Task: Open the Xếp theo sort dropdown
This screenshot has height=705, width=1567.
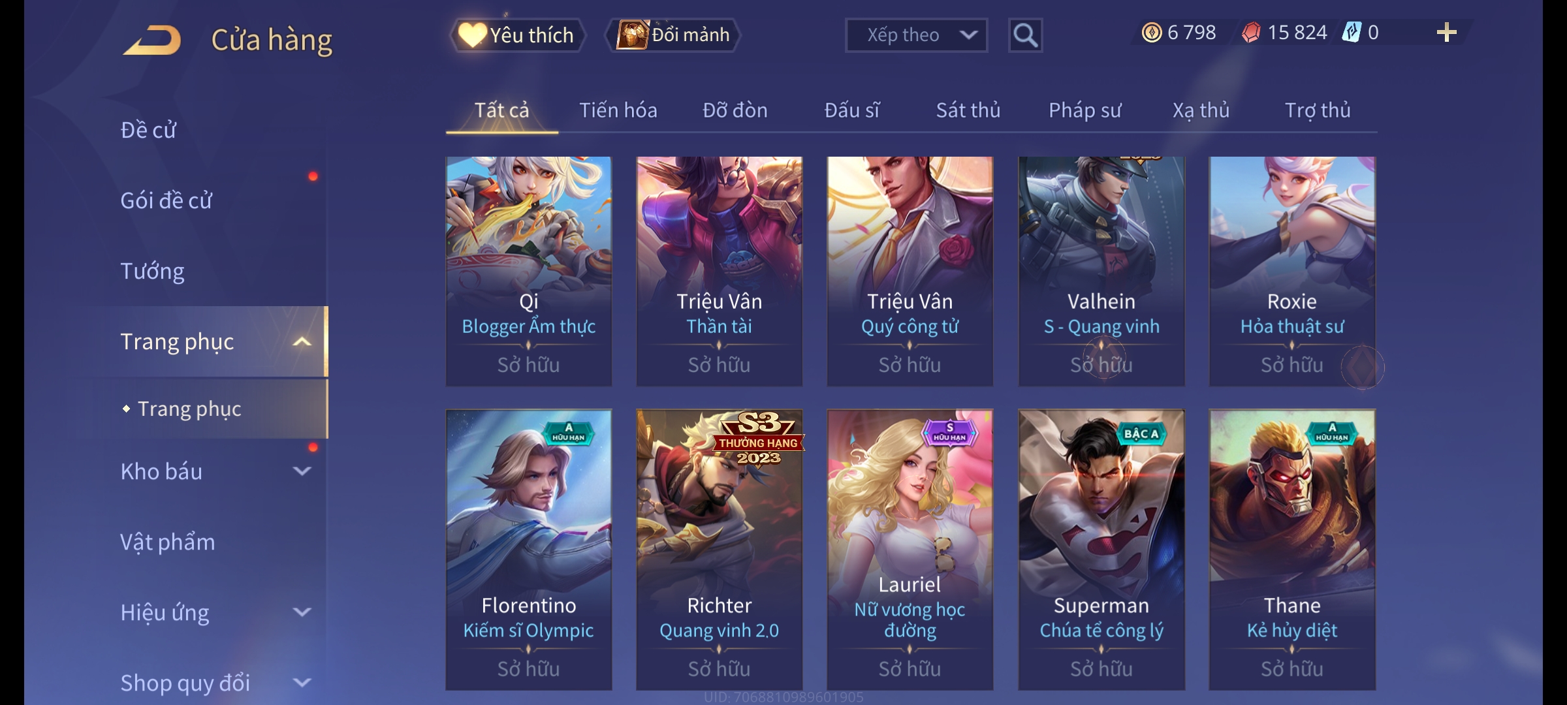Action: pos(916,35)
